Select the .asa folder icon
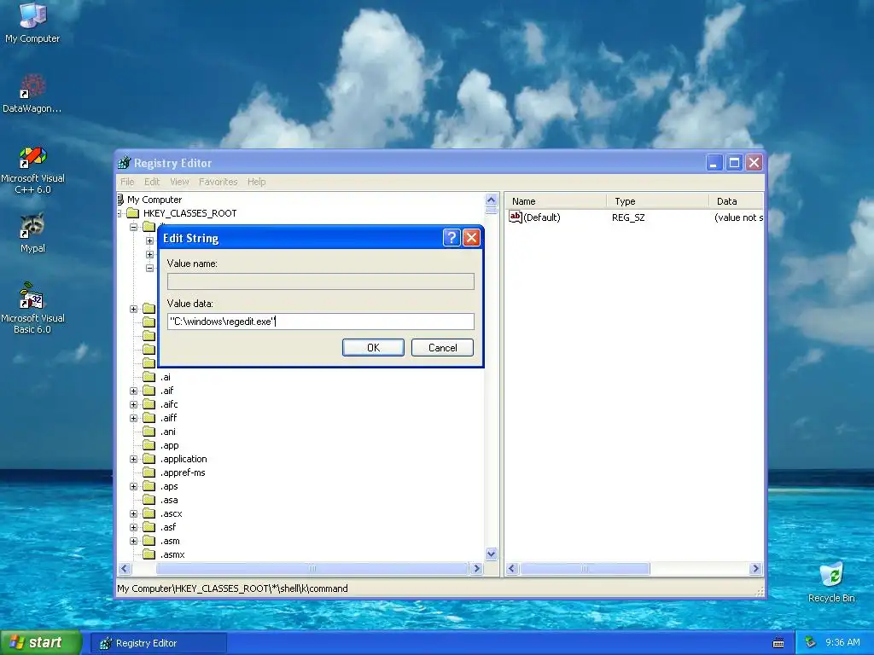 pos(149,500)
